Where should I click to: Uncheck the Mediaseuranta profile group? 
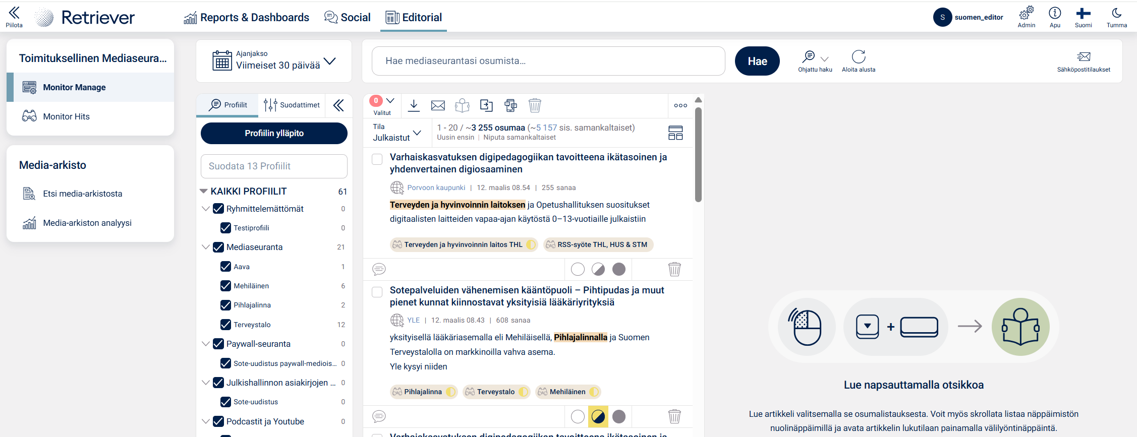coord(218,247)
